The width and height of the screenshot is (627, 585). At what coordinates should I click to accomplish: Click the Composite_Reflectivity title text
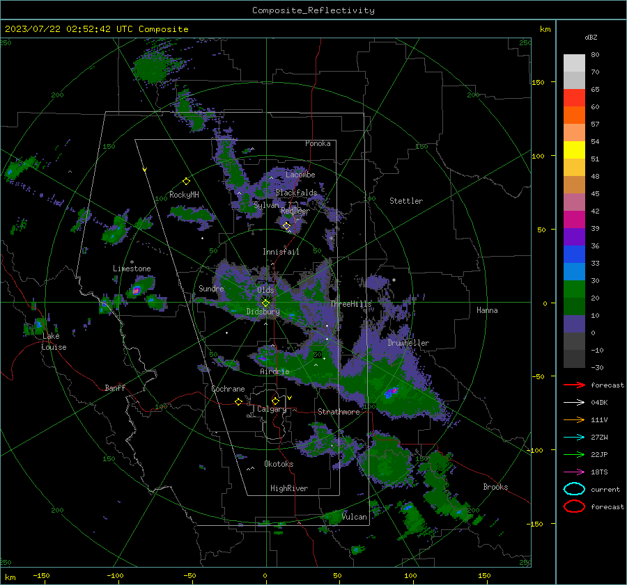313,10
